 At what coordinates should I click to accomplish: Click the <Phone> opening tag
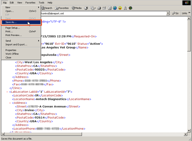pyautogui.click(x=18, y=81)
